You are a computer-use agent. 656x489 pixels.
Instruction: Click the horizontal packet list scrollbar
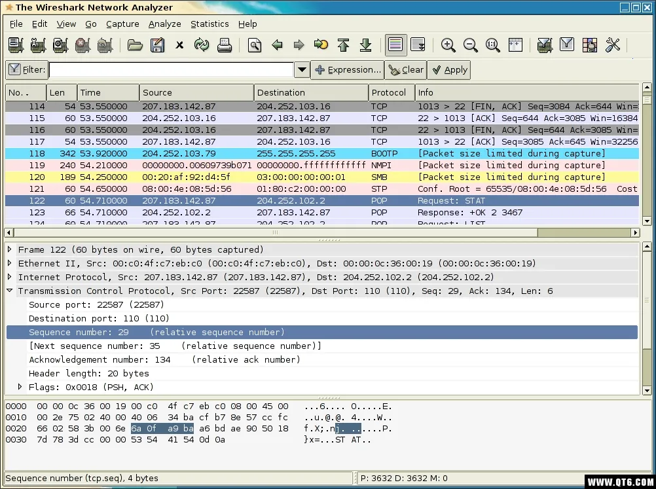(x=275, y=232)
